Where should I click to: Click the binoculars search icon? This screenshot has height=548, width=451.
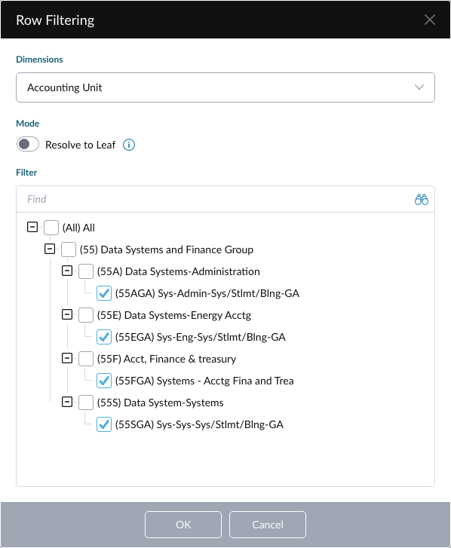[422, 199]
